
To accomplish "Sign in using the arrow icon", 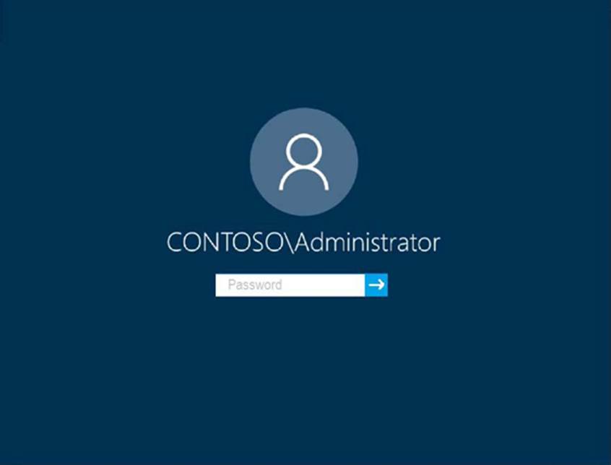I will point(376,285).
